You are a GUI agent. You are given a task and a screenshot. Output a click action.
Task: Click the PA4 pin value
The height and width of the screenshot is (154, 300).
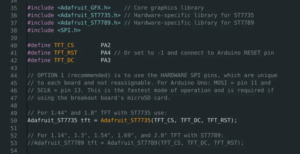[106, 53]
